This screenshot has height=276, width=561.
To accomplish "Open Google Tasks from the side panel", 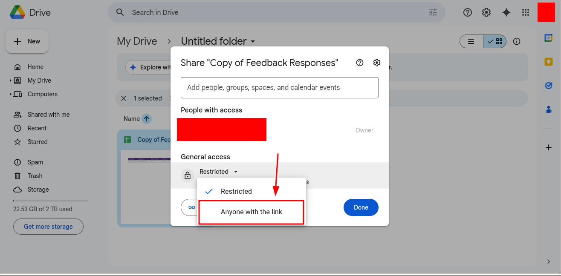I will pyautogui.click(x=549, y=86).
